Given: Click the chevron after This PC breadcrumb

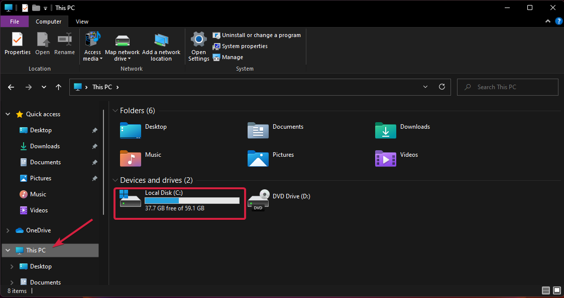Looking at the screenshot, I should coord(118,87).
